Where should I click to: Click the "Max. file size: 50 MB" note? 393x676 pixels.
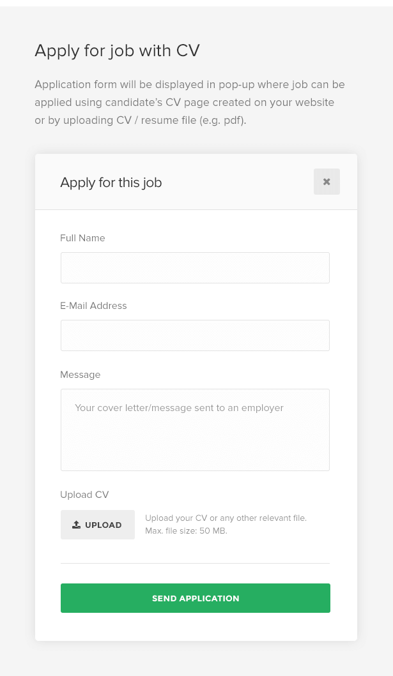point(186,530)
